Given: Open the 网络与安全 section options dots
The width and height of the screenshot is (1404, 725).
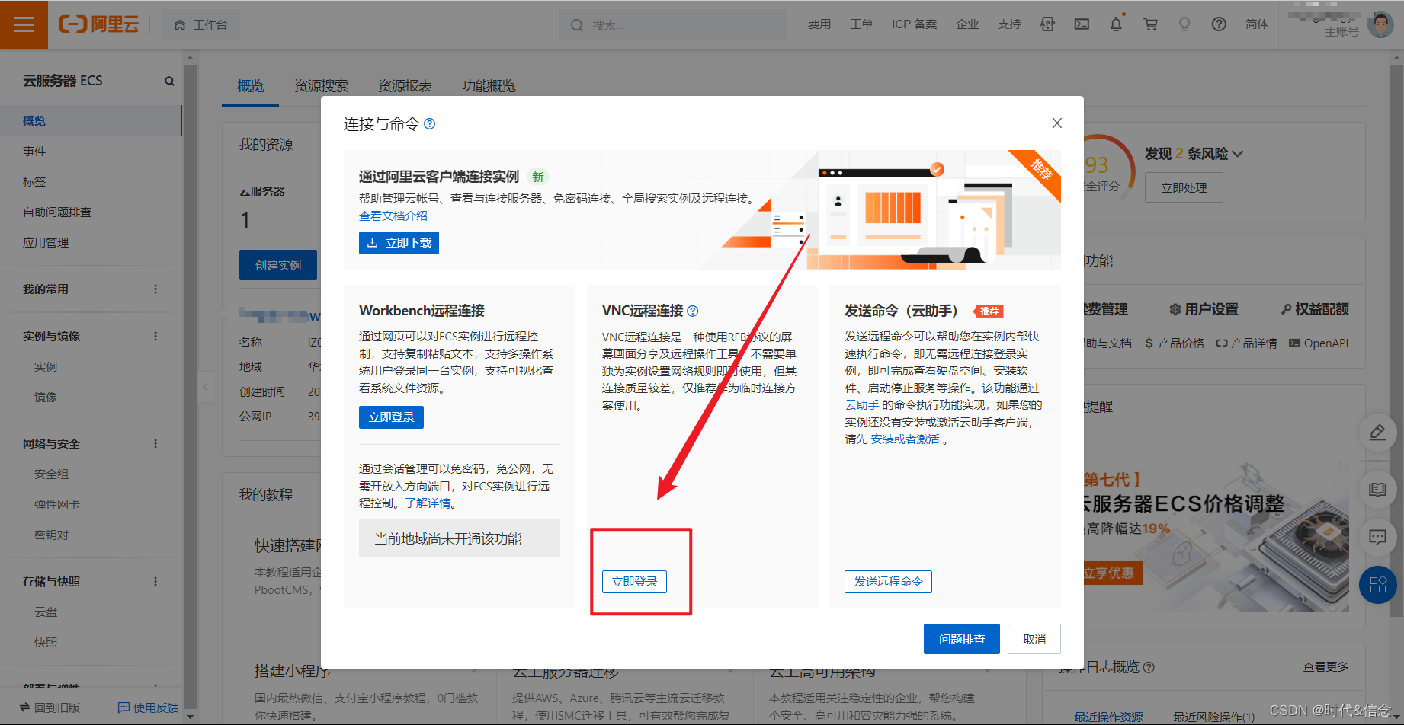Looking at the screenshot, I should [155, 444].
